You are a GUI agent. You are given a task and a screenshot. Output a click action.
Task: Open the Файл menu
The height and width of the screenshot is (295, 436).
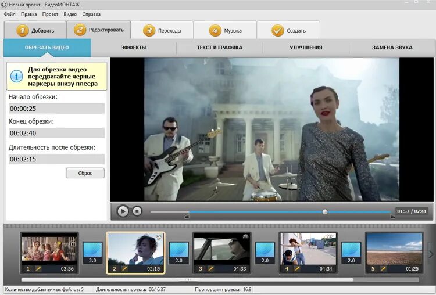point(10,14)
